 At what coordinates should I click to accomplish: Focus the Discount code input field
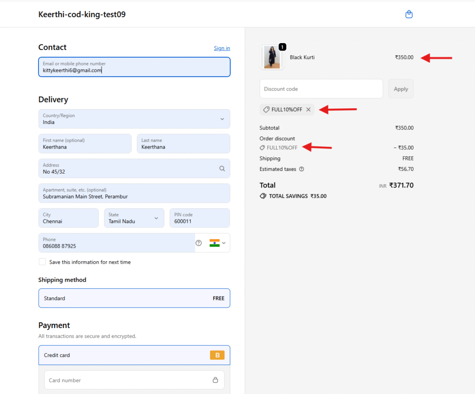[321, 89]
